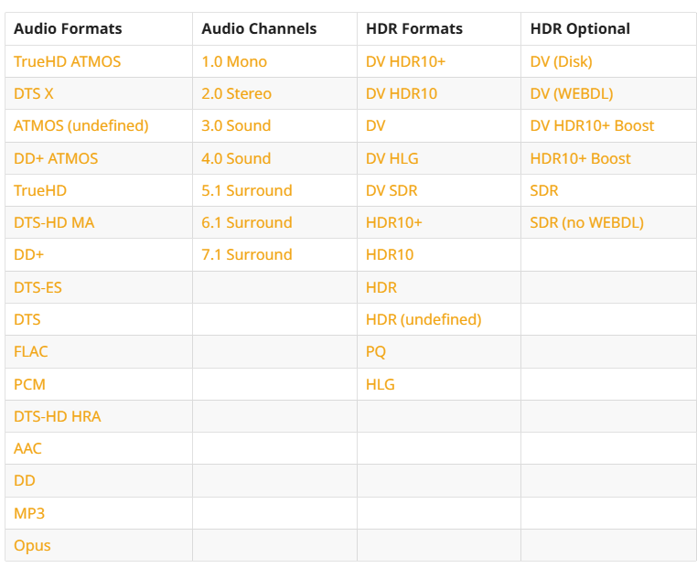This screenshot has width=697, height=568.
Task: Select the 2.0 Stereo link
Action: pyautogui.click(x=236, y=94)
